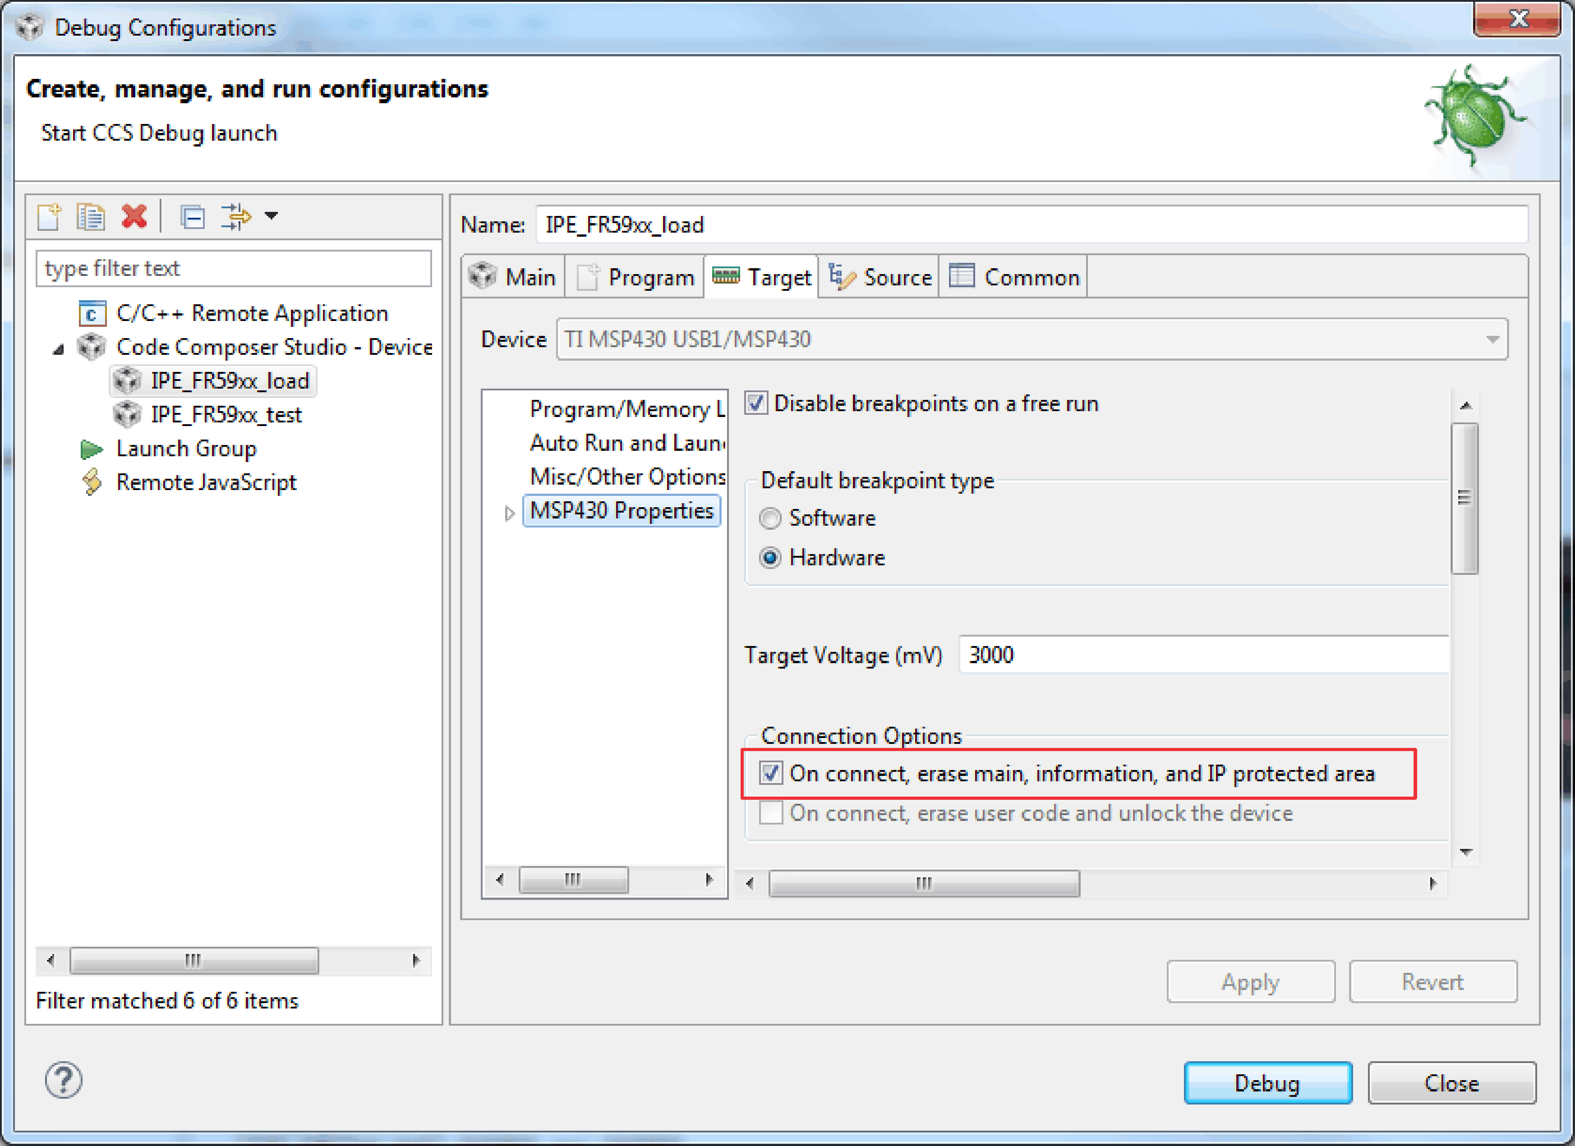
Task: Delete selected configuration with the red X
Action: (x=134, y=216)
